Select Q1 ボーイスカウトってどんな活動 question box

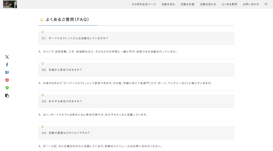[x=136, y=38]
